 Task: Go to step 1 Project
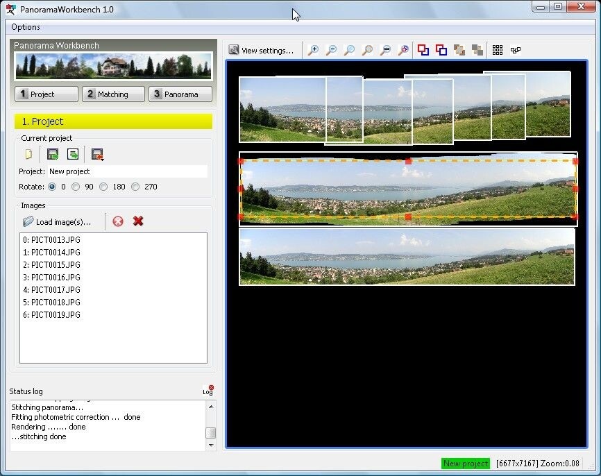pos(46,94)
